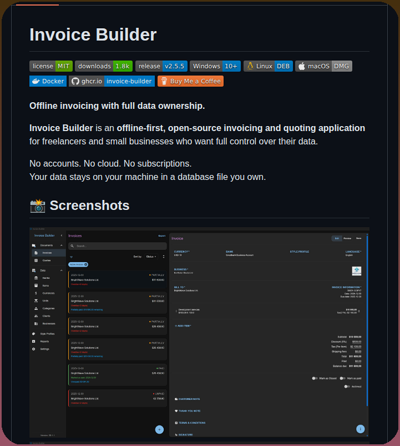Collapse the Data section chevron
Viewport: 400px width, 446px height.
pos(62,270)
